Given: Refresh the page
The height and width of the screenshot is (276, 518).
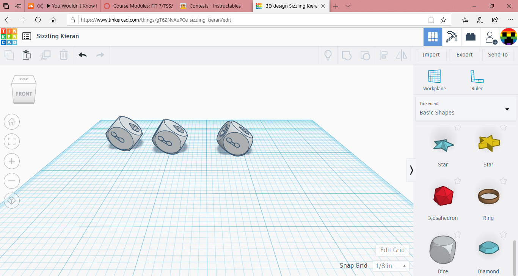Looking at the screenshot, I should tap(38, 20).
